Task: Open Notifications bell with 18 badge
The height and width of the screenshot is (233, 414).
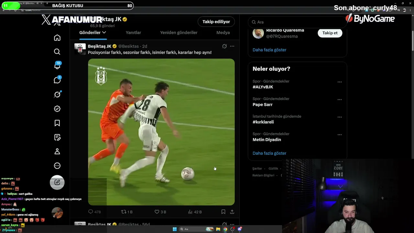Action: point(57,66)
